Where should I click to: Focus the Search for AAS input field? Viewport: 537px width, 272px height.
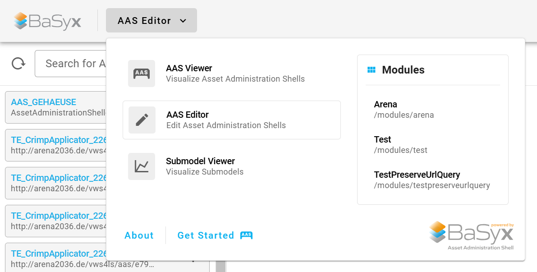coord(70,63)
